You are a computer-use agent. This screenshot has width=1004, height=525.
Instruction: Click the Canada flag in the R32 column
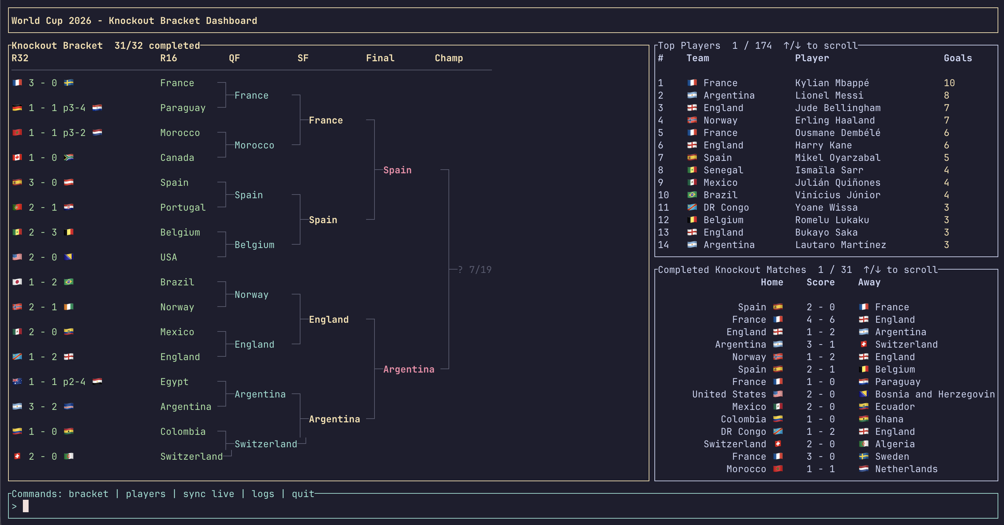17,157
